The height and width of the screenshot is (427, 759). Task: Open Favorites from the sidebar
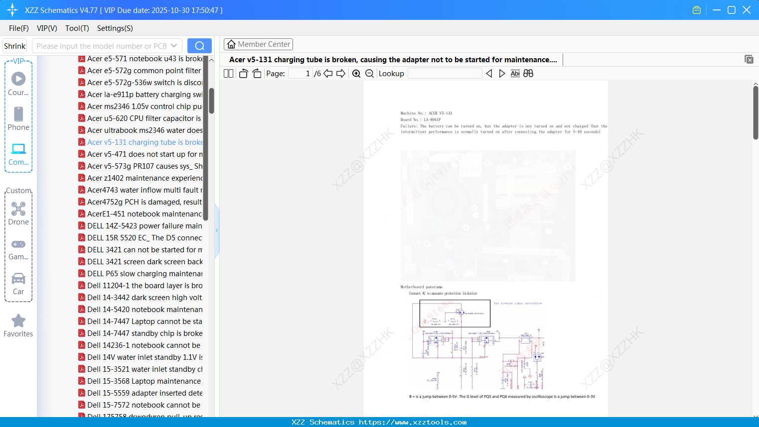tap(18, 325)
